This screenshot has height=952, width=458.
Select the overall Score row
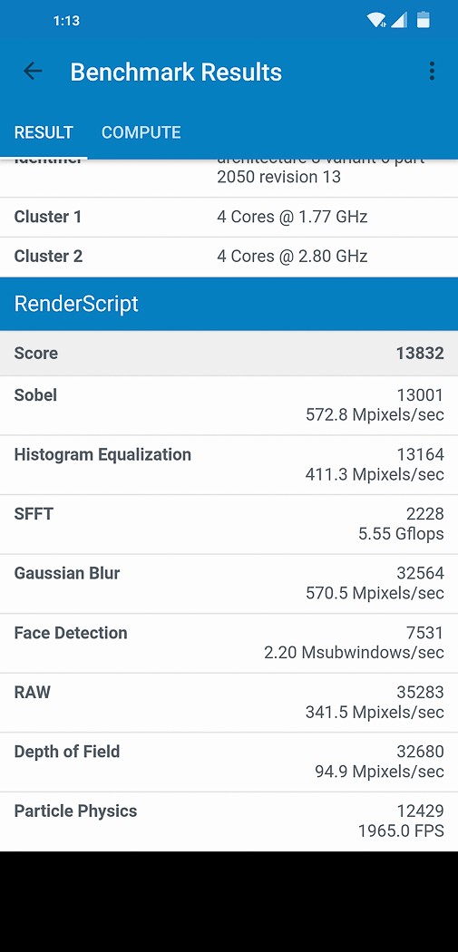click(229, 354)
